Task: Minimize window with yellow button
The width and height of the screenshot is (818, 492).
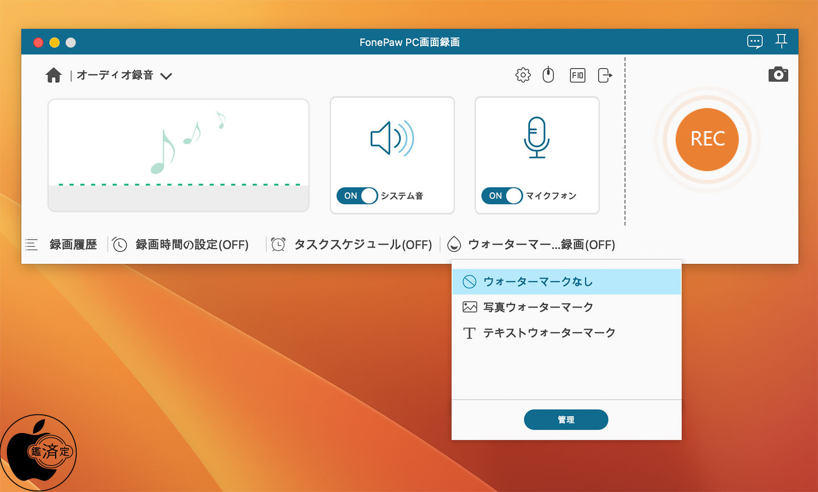Action: pos(55,42)
